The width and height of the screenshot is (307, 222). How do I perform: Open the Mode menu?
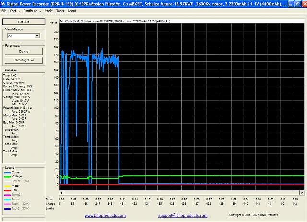(x=48, y=11)
